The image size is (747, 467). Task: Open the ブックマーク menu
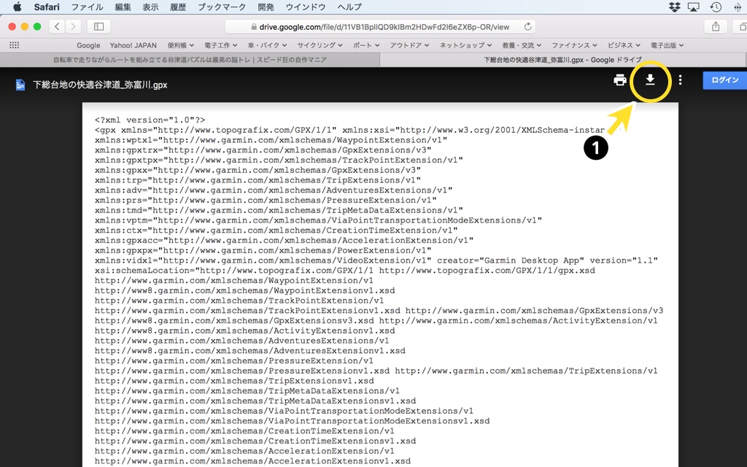point(222,7)
